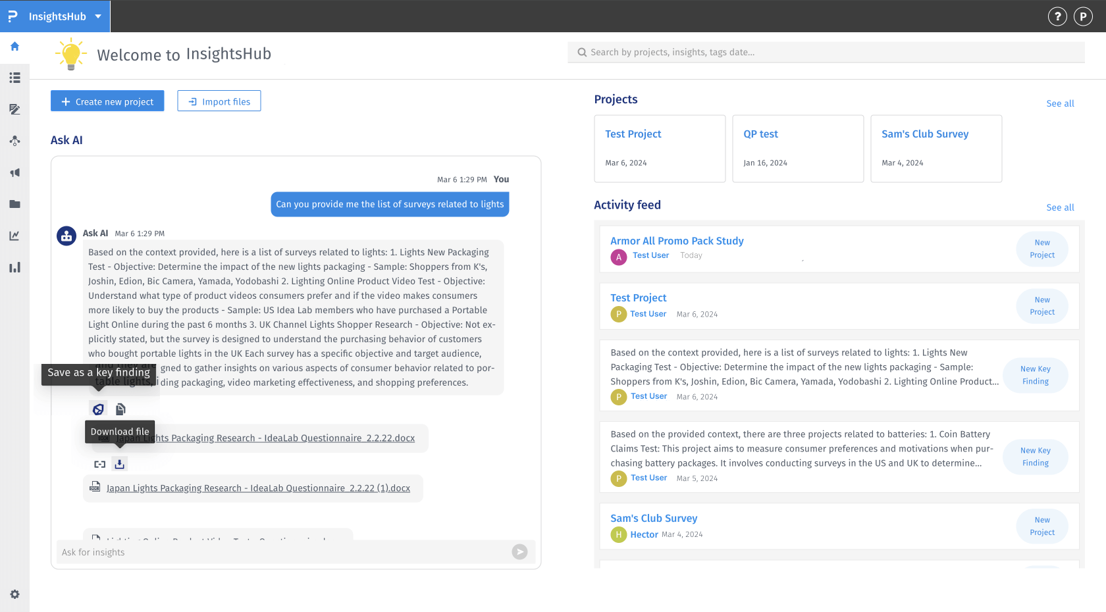This screenshot has width=1106, height=612.
Task: Click the home icon in the sidebar
Action: click(14, 47)
